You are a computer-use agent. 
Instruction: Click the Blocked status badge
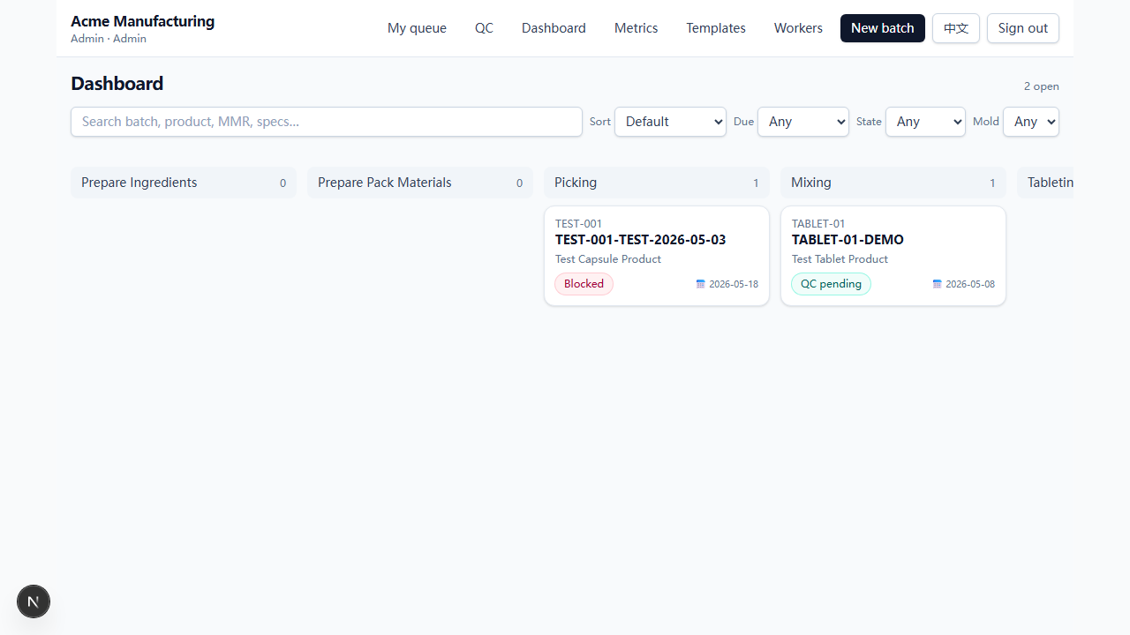click(x=584, y=284)
